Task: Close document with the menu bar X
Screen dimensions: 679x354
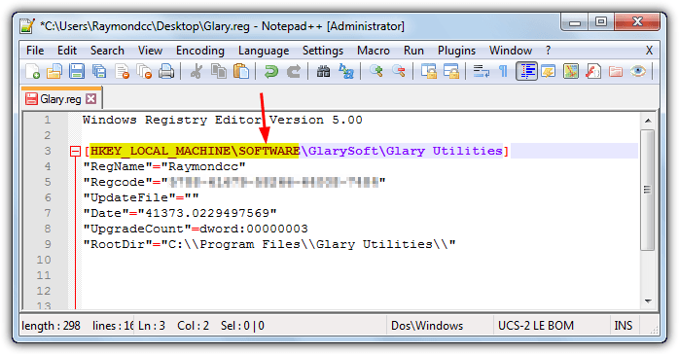Action: 649,51
